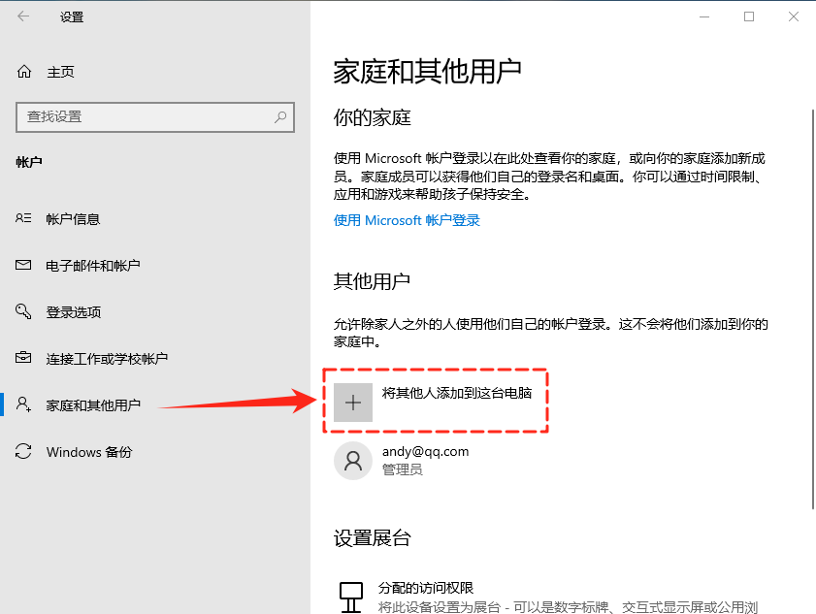Click the search magnifier in the search box
This screenshot has height=614, width=816.
[280, 116]
